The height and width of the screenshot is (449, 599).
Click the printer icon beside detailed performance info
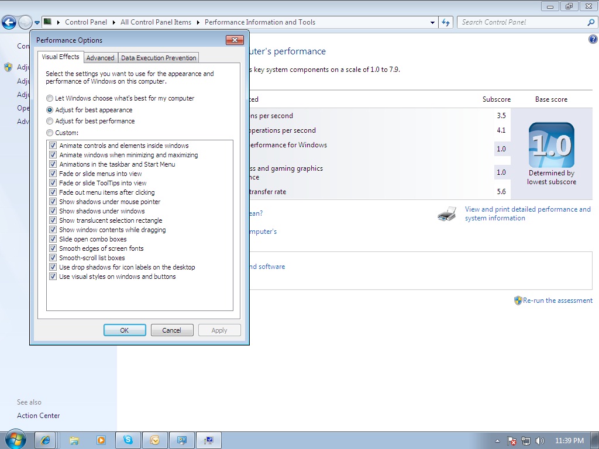coord(447,214)
